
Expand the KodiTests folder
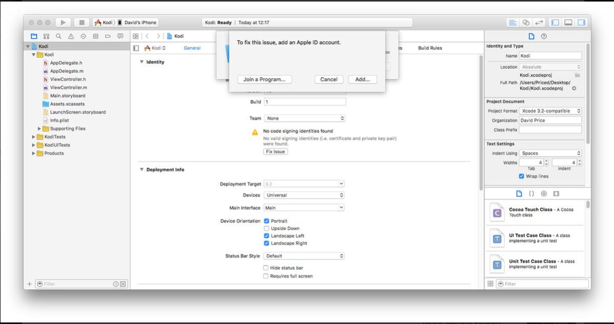[34, 137]
